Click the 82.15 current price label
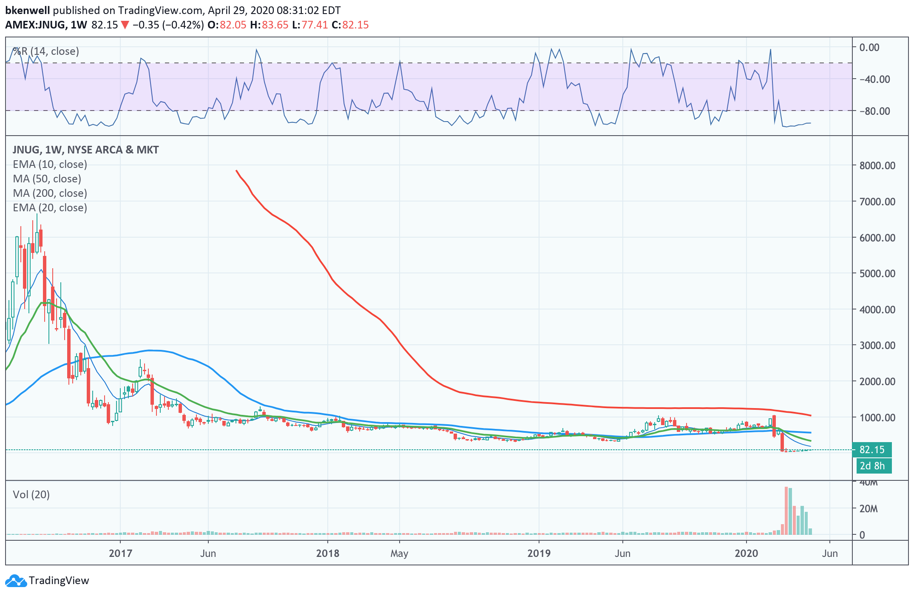The image size is (914, 596). [871, 450]
